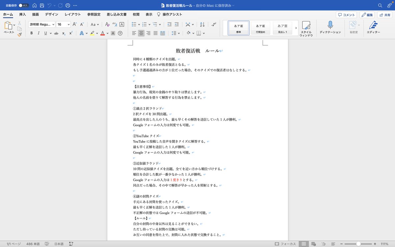Save document with floppy disk icon
Screen dimensions: 395x247
(42, 6)
